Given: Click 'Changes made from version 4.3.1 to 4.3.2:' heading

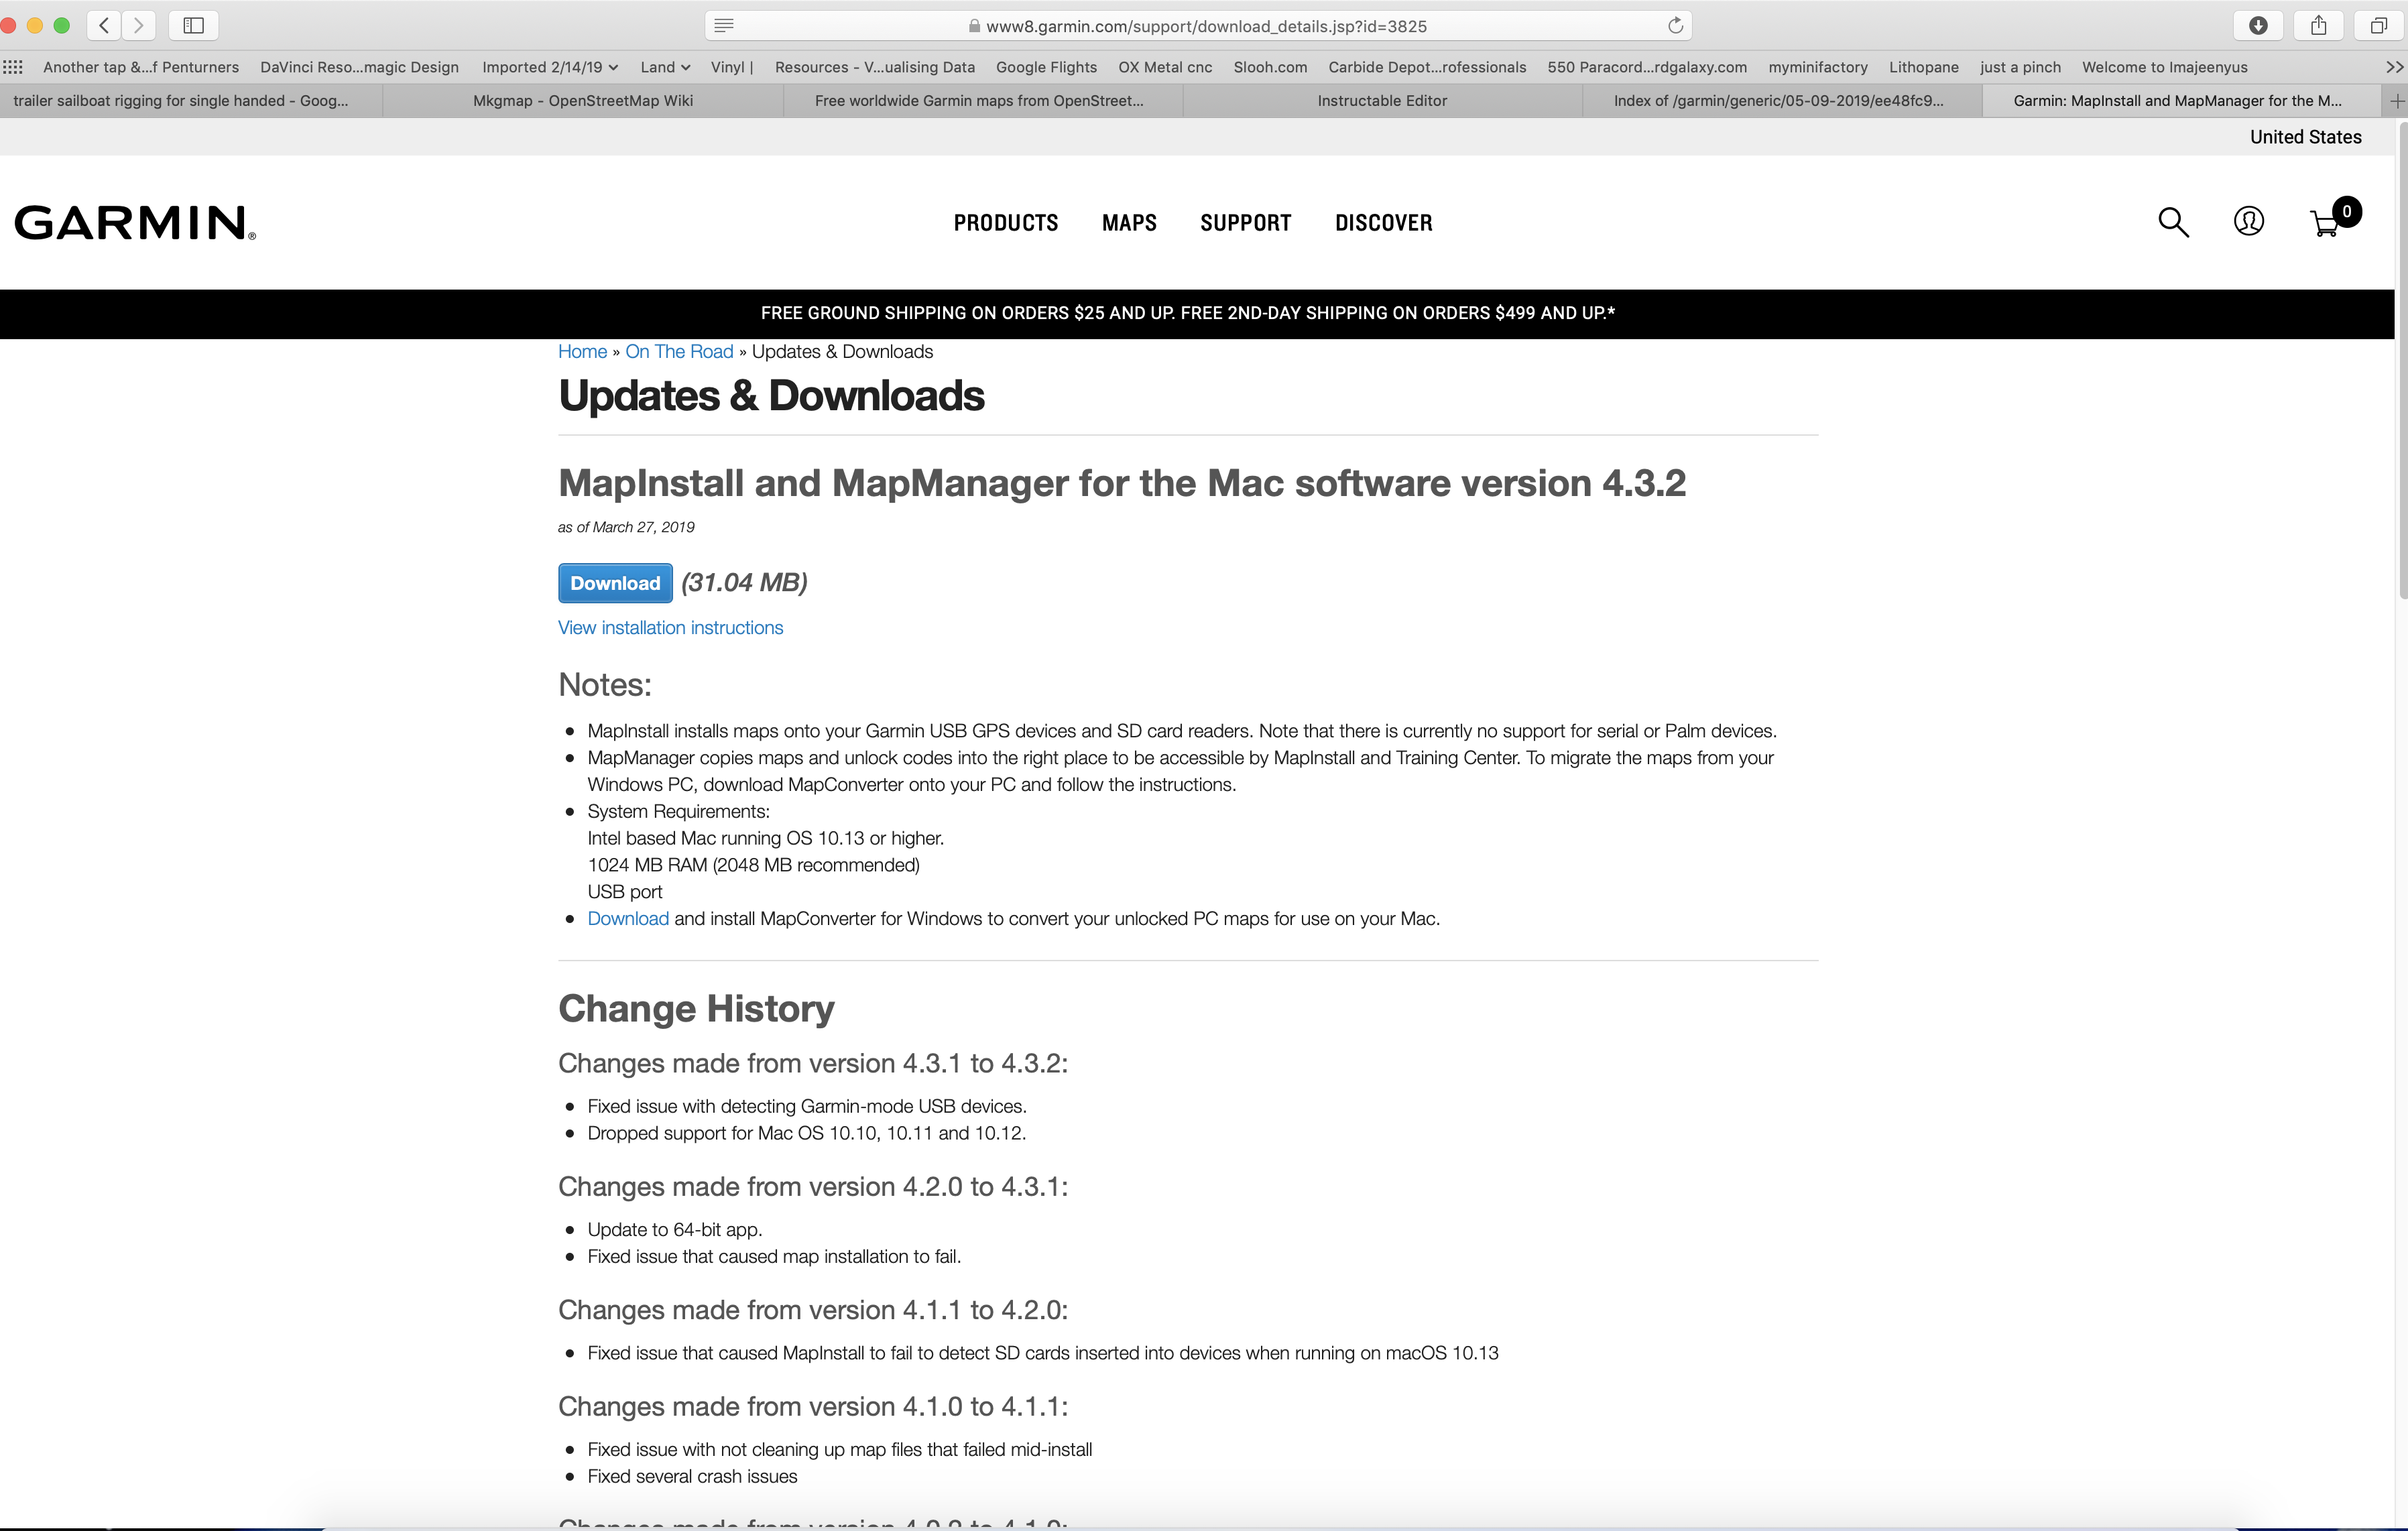Looking at the screenshot, I should pos(813,1063).
